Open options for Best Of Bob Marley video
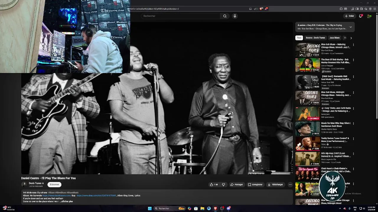The height and width of the screenshot is (212, 378). pyautogui.click(x=353, y=60)
